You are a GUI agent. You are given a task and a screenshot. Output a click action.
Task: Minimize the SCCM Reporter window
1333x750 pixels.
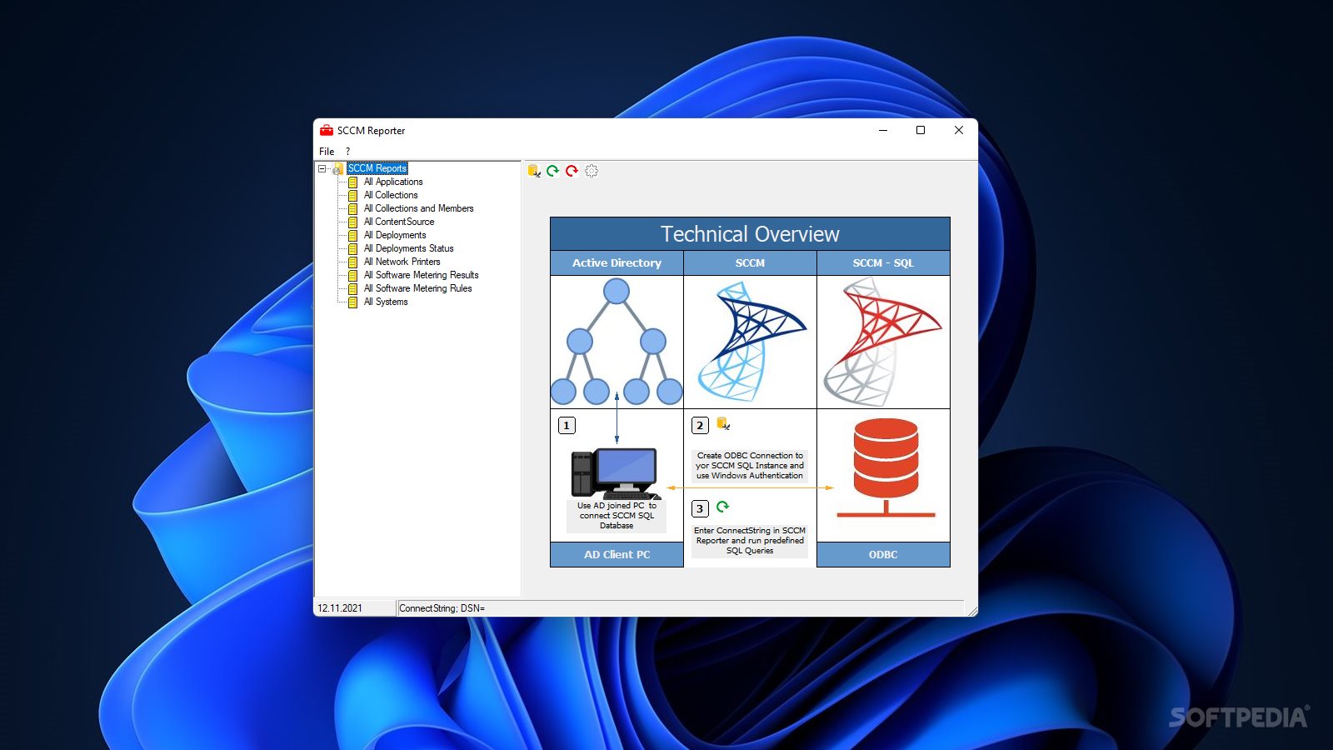883,131
